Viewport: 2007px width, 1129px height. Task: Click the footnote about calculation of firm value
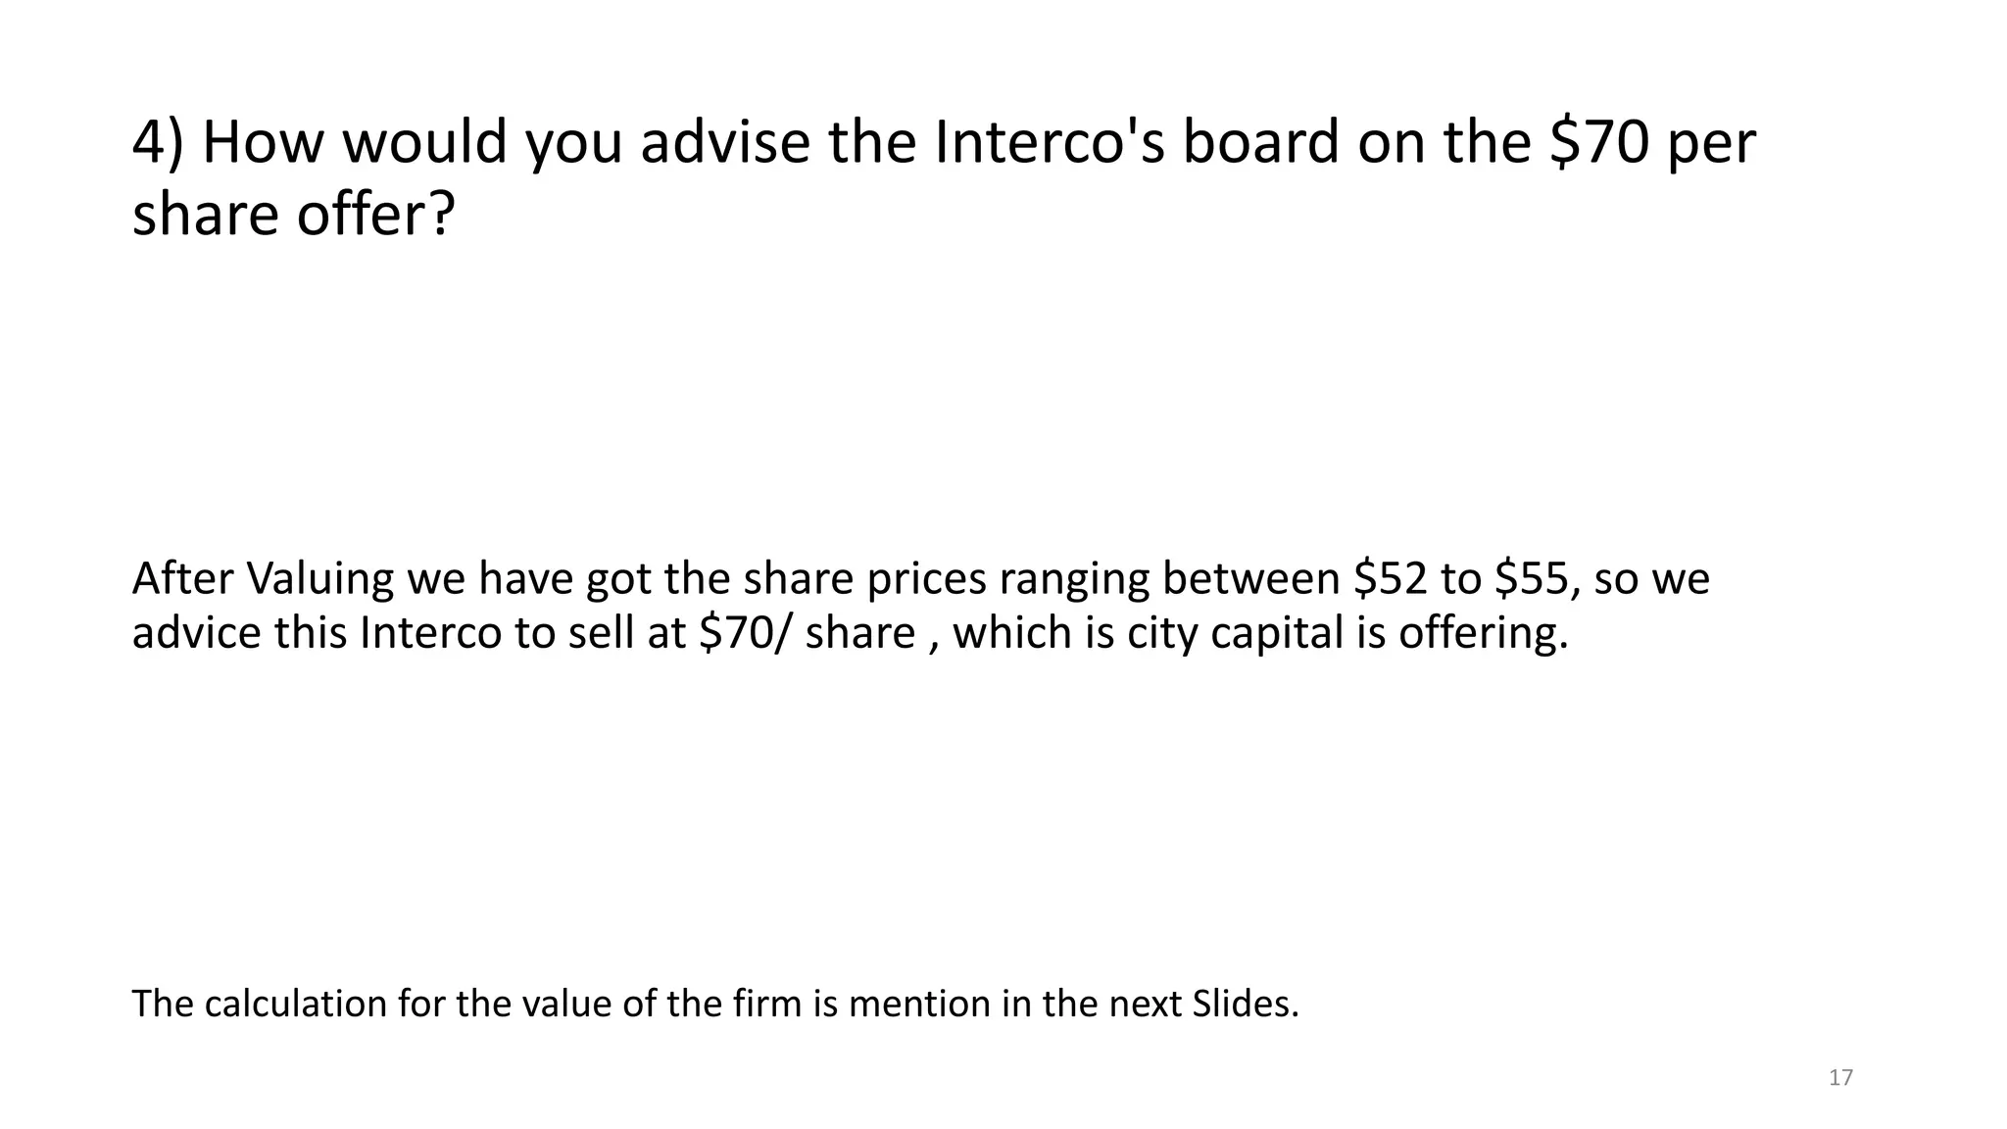pos(714,1004)
